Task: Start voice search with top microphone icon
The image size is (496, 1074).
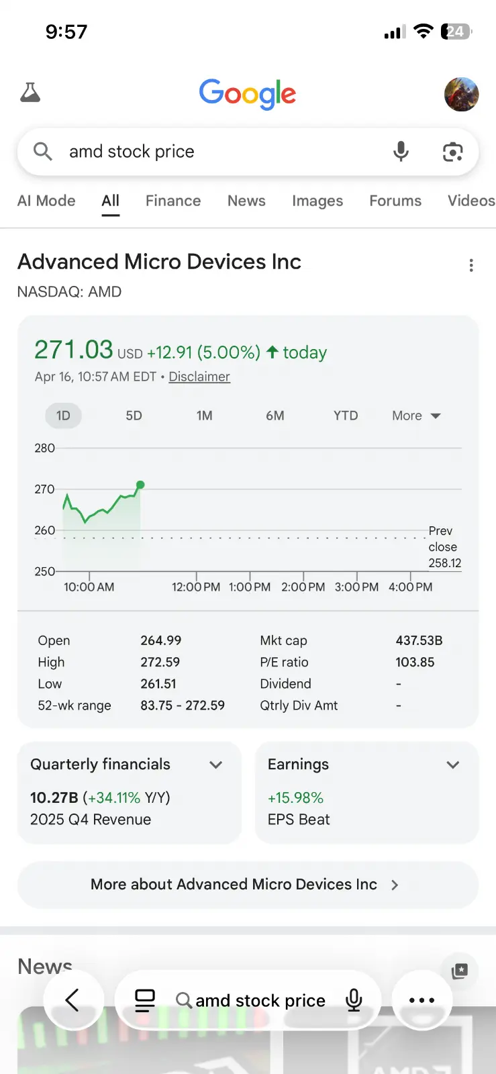Action: click(401, 152)
